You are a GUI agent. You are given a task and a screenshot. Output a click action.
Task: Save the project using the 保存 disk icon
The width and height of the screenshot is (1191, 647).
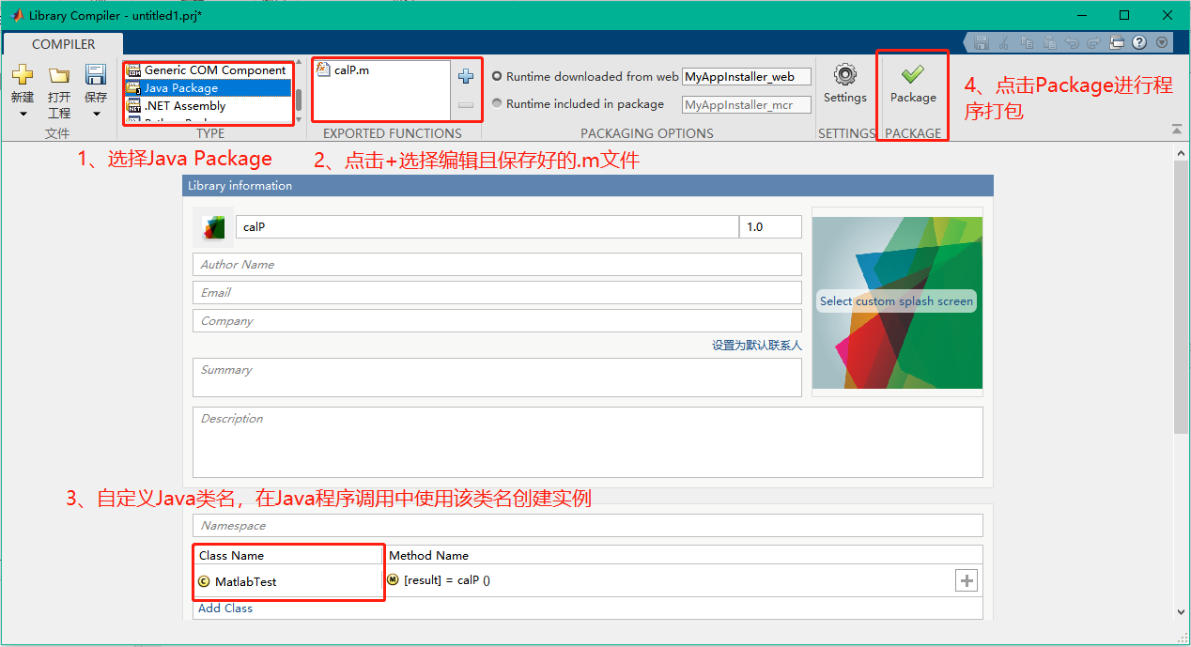click(x=94, y=75)
